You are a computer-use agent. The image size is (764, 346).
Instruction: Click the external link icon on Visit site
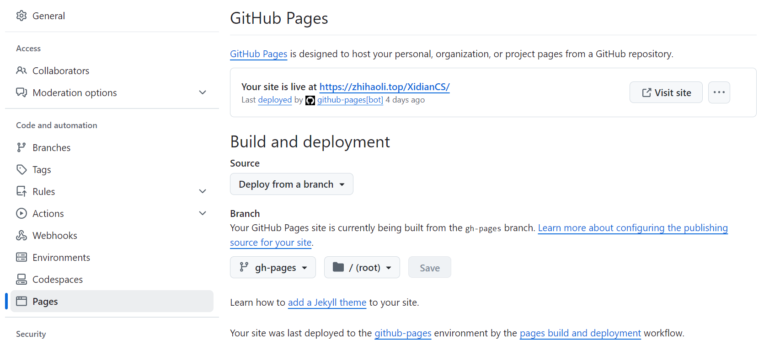646,93
